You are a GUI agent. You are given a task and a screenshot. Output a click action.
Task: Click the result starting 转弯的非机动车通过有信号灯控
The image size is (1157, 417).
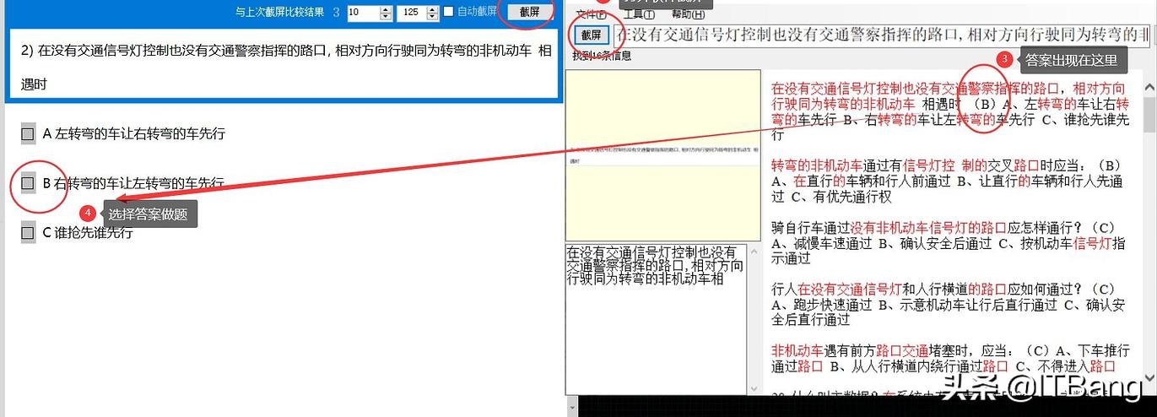coord(947,181)
